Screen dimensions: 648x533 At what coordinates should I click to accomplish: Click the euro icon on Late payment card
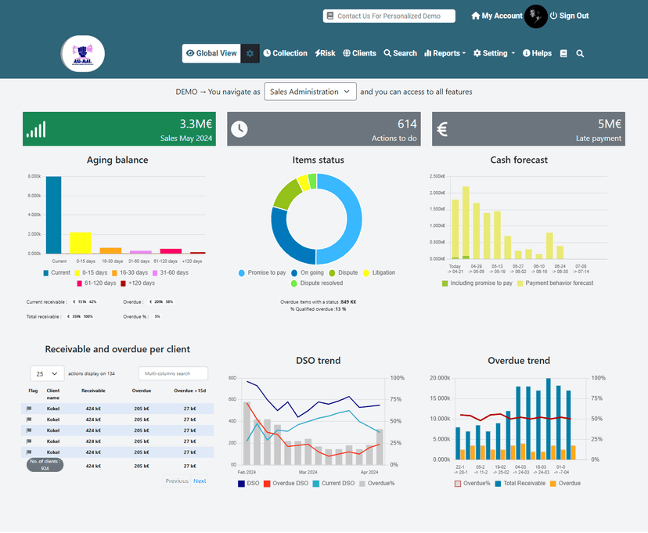click(442, 129)
